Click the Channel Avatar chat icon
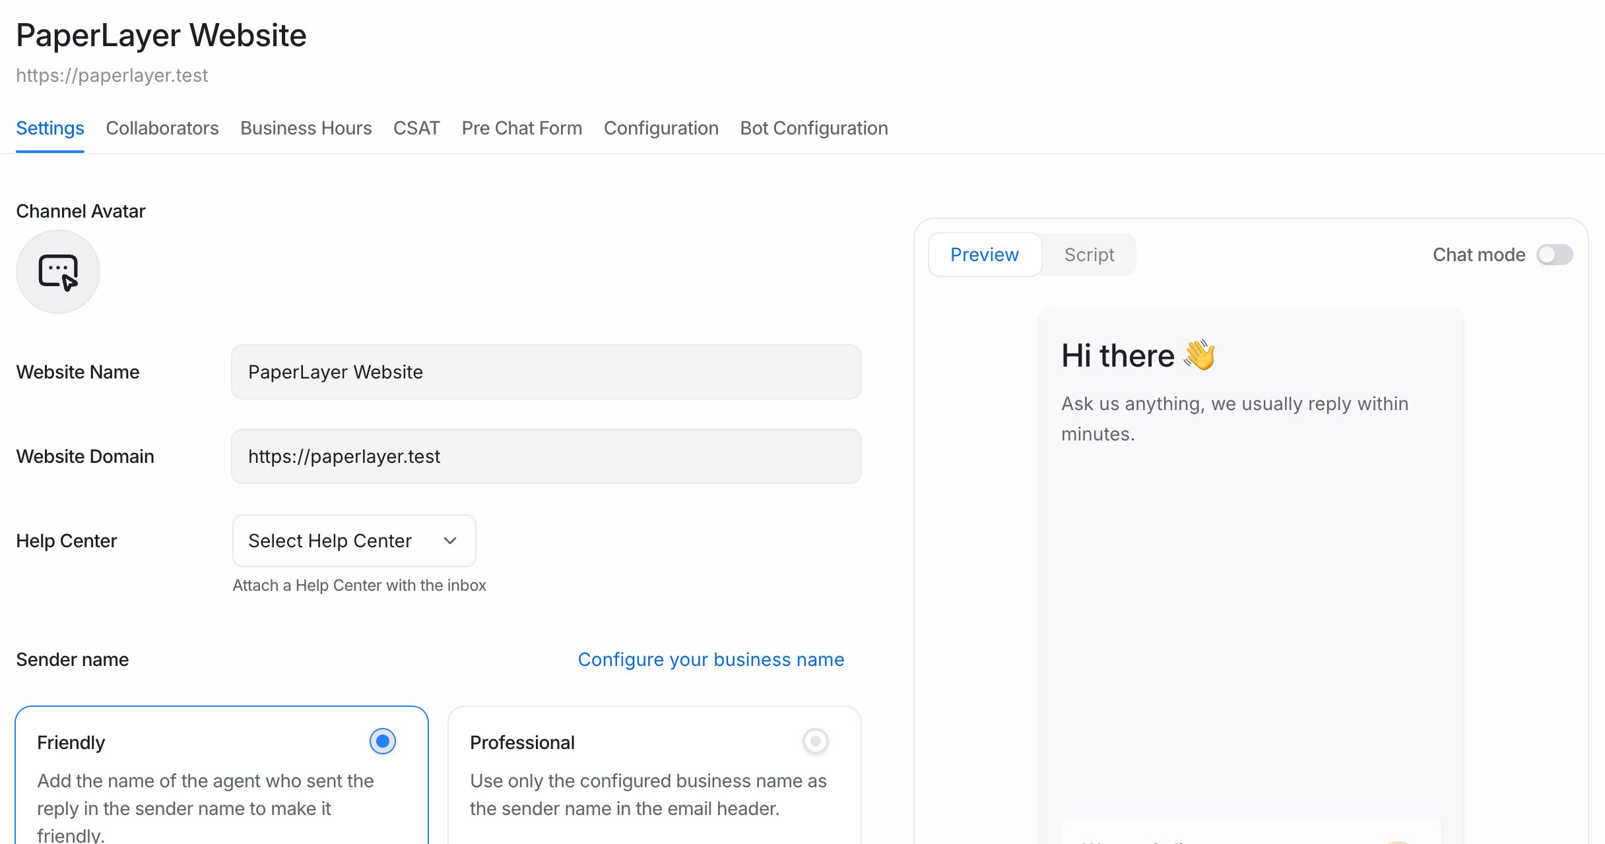 point(58,272)
